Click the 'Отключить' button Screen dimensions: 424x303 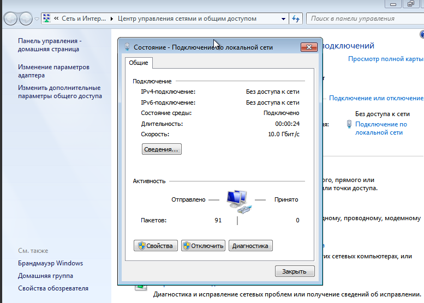coord(203,246)
